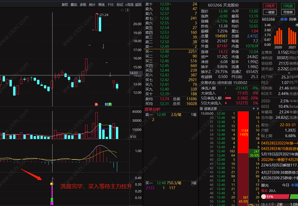Click the X10 volume scale label
Viewport: 298px width, 206px height.
point(133,137)
